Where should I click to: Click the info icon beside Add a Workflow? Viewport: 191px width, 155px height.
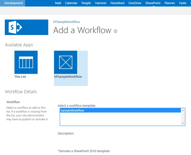click(x=115, y=31)
